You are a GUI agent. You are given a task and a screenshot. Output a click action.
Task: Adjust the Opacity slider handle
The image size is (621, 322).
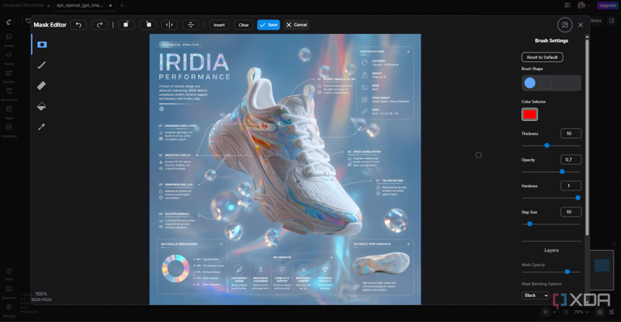[x=562, y=171]
